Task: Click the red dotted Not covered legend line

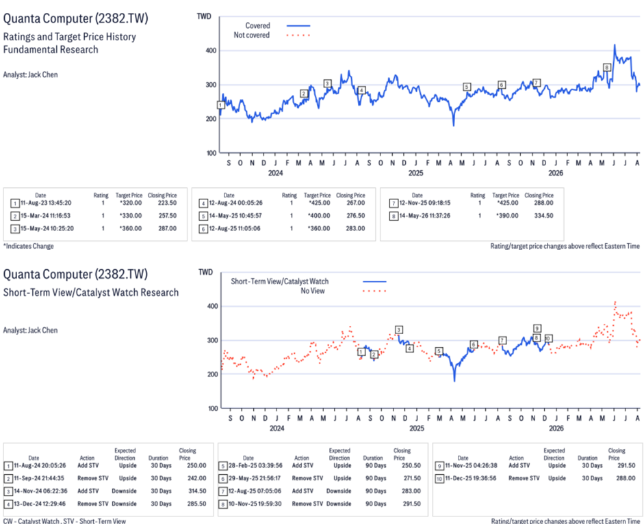Action: coord(298,36)
